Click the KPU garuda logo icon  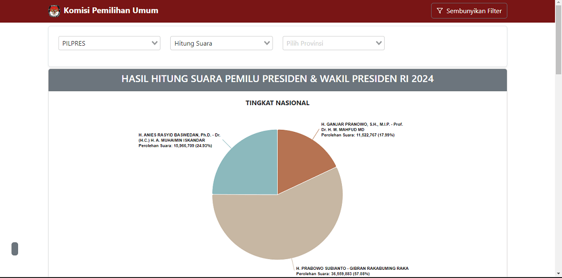point(54,11)
